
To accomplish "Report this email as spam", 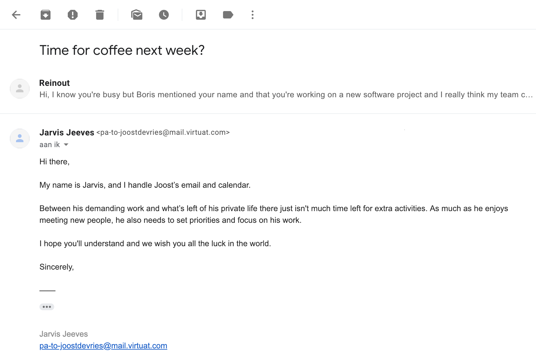I will click(73, 15).
